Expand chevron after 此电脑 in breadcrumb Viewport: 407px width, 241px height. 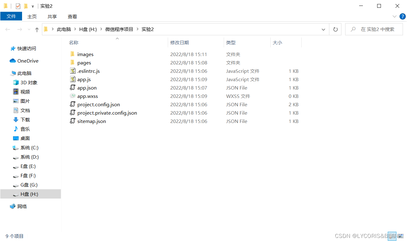[x=75, y=29]
